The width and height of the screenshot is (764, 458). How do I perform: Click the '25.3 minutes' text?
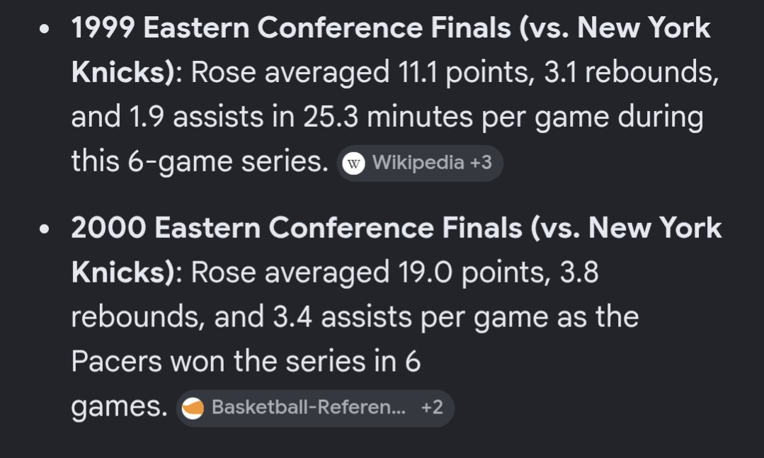pos(388,117)
